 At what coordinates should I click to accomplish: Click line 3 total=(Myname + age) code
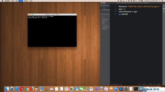(x=128, y=11)
